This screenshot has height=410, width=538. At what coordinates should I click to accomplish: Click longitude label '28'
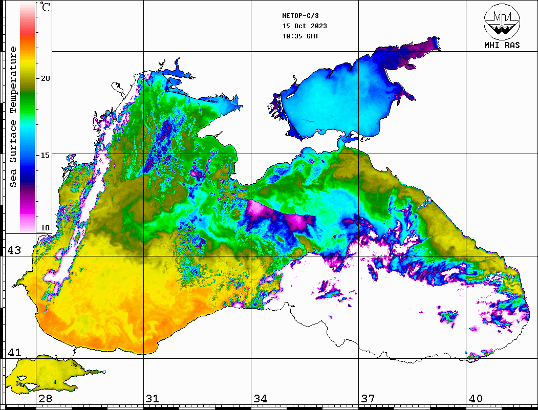pos(45,399)
